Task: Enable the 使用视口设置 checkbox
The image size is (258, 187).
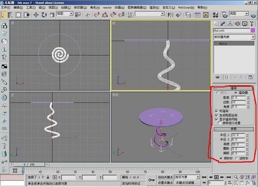Action: click(220, 123)
